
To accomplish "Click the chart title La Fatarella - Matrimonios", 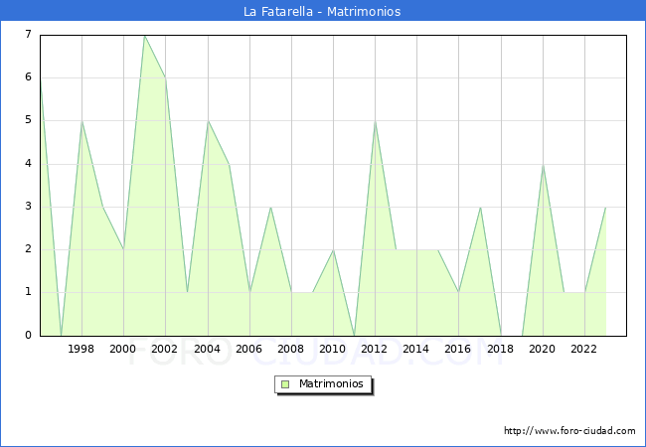I will [x=322, y=12].
